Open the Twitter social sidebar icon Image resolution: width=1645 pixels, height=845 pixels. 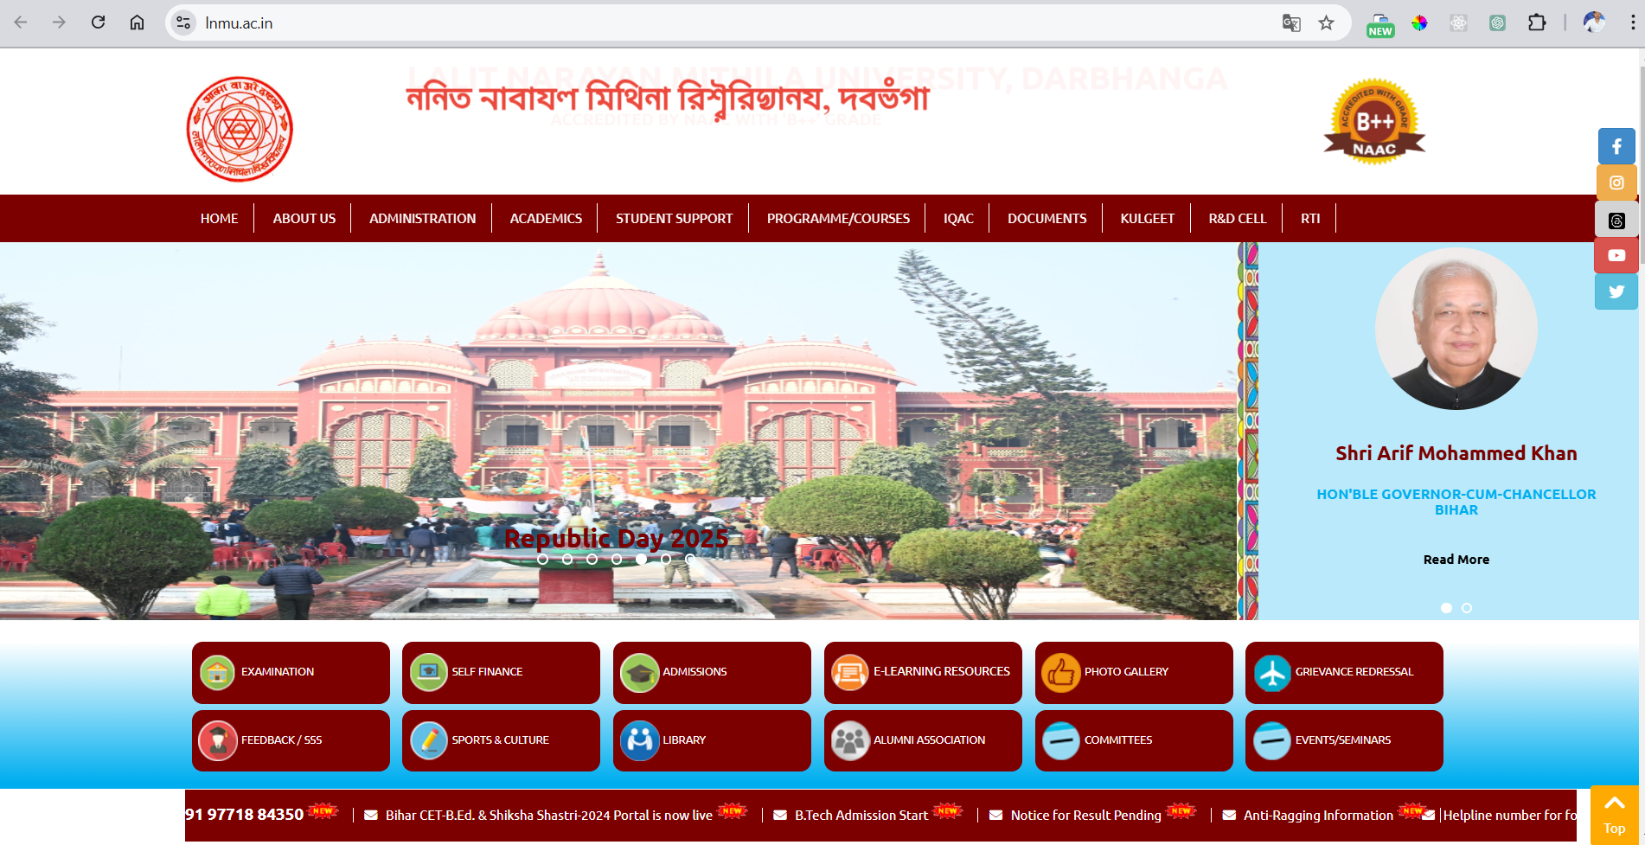click(x=1616, y=291)
